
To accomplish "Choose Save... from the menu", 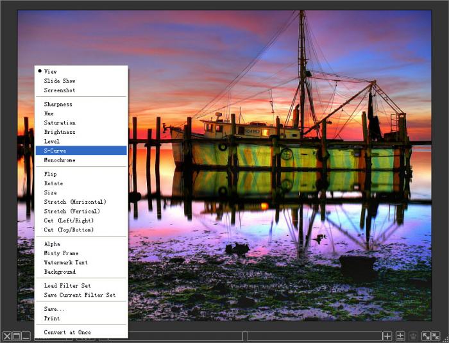I will [81, 309].
